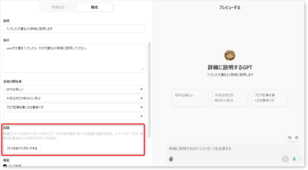This screenshot has width=308, height=170.
Task: Open the preview settings gear icon
Action: click(297, 138)
